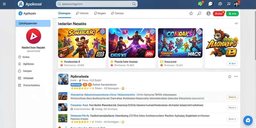Image resolution: width=256 pixels, height=128 pixels.
Task: Click the magnifier icon next to the star
Action: coord(199,13)
